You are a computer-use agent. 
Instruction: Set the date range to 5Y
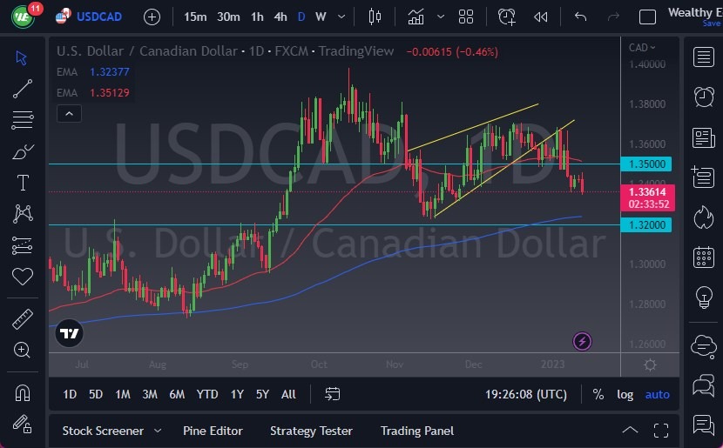[x=262, y=394]
